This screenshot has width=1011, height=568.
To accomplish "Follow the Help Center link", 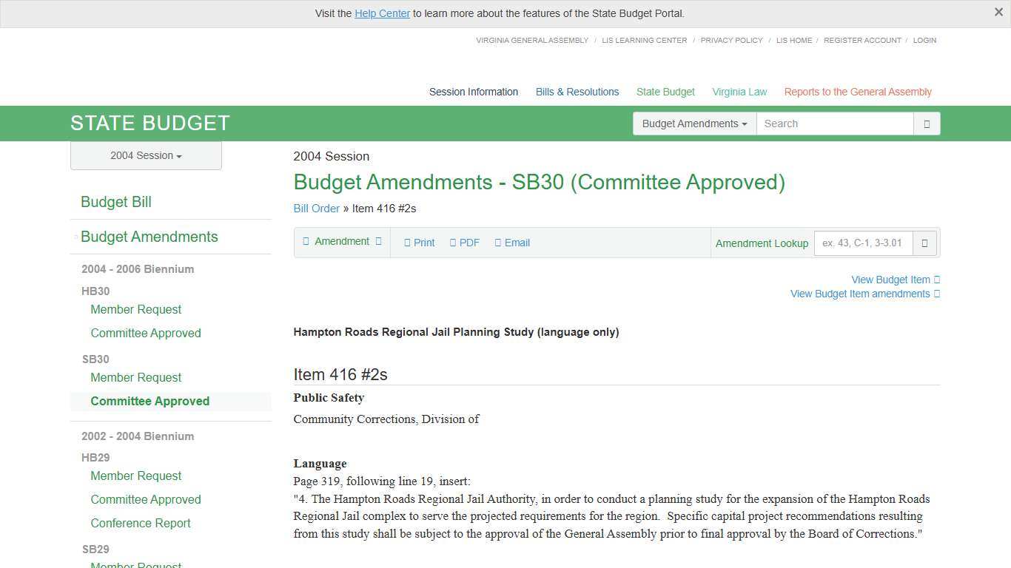I will 382,13.
